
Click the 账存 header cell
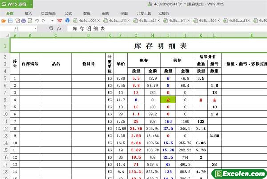(x=144, y=60)
